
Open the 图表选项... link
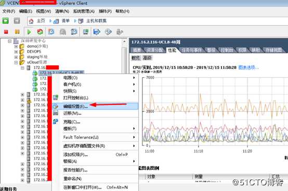click(248, 67)
